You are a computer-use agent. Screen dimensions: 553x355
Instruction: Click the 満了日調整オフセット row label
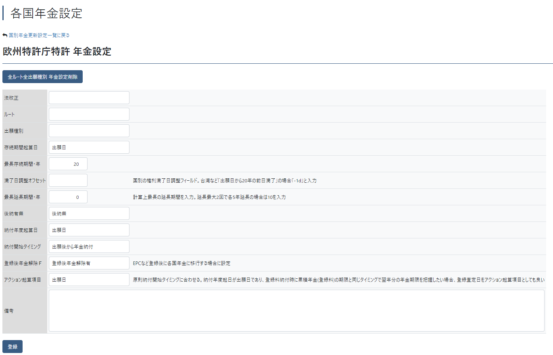(x=25, y=180)
